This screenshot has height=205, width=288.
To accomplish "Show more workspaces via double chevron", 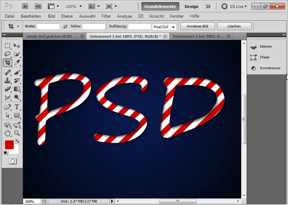I will coord(208,6).
